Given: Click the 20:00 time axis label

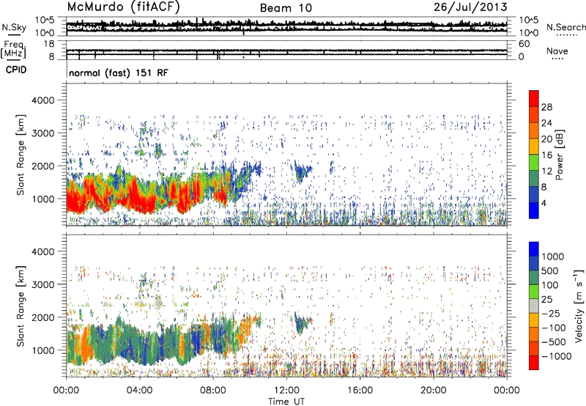Looking at the screenshot, I should [x=433, y=391].
